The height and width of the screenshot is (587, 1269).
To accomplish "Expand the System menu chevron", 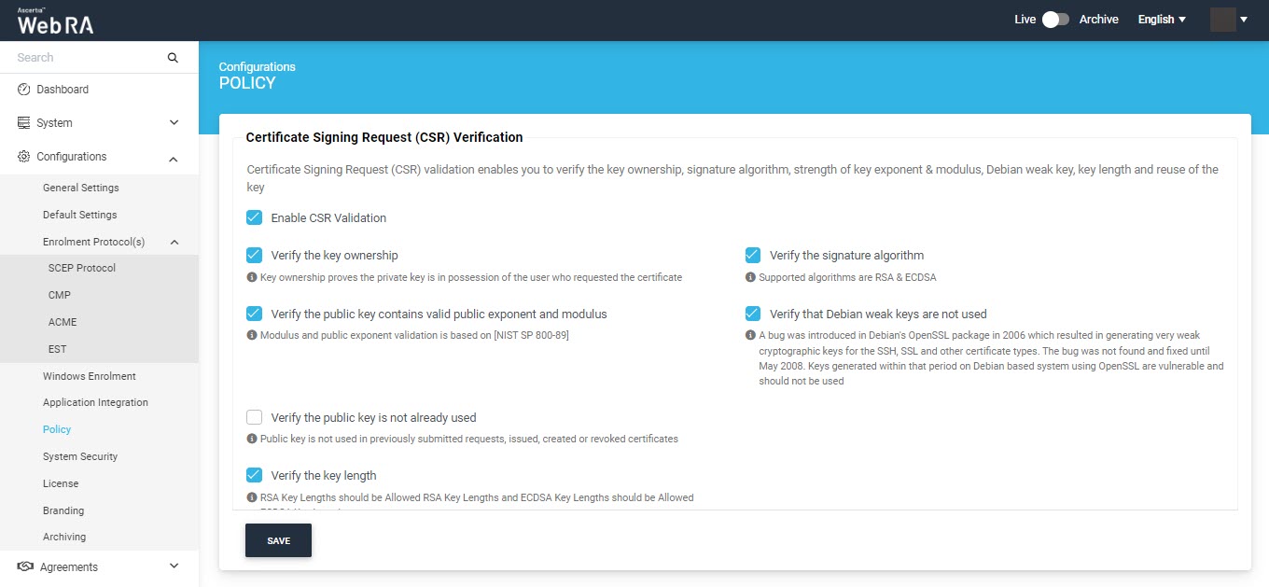I will 174,123.
